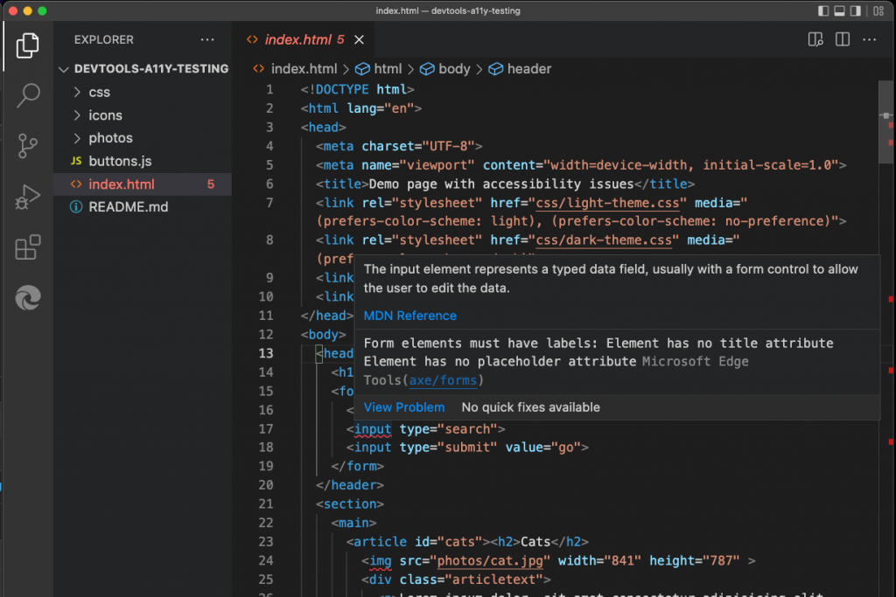This screenshot has width=896, height=597.
Task: Open the Extensions view
Action: pos(27,247)
